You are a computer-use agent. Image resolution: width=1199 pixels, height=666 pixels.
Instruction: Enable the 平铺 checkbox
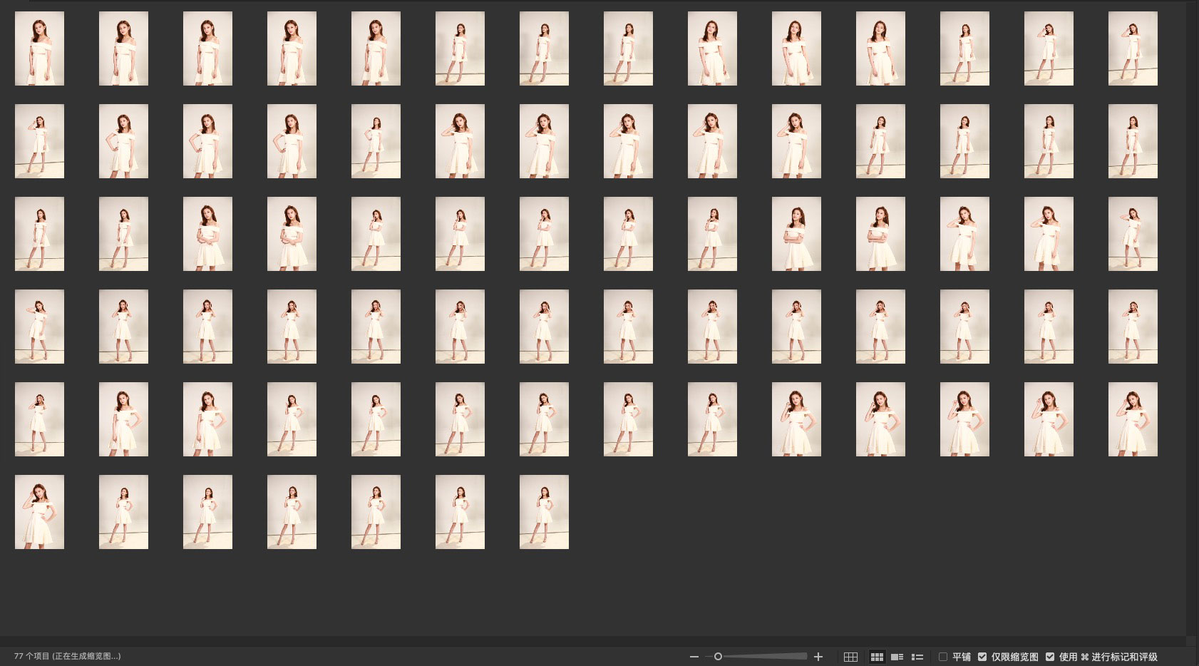(943, 657)
